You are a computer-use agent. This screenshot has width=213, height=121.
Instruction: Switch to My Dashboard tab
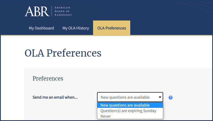(x=41, y=28)
